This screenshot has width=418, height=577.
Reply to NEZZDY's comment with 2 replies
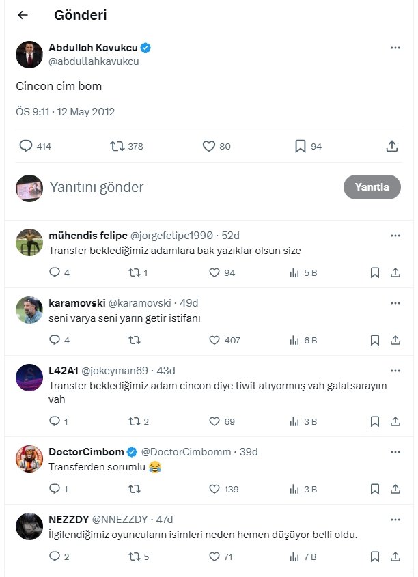[x=55, y=556]
